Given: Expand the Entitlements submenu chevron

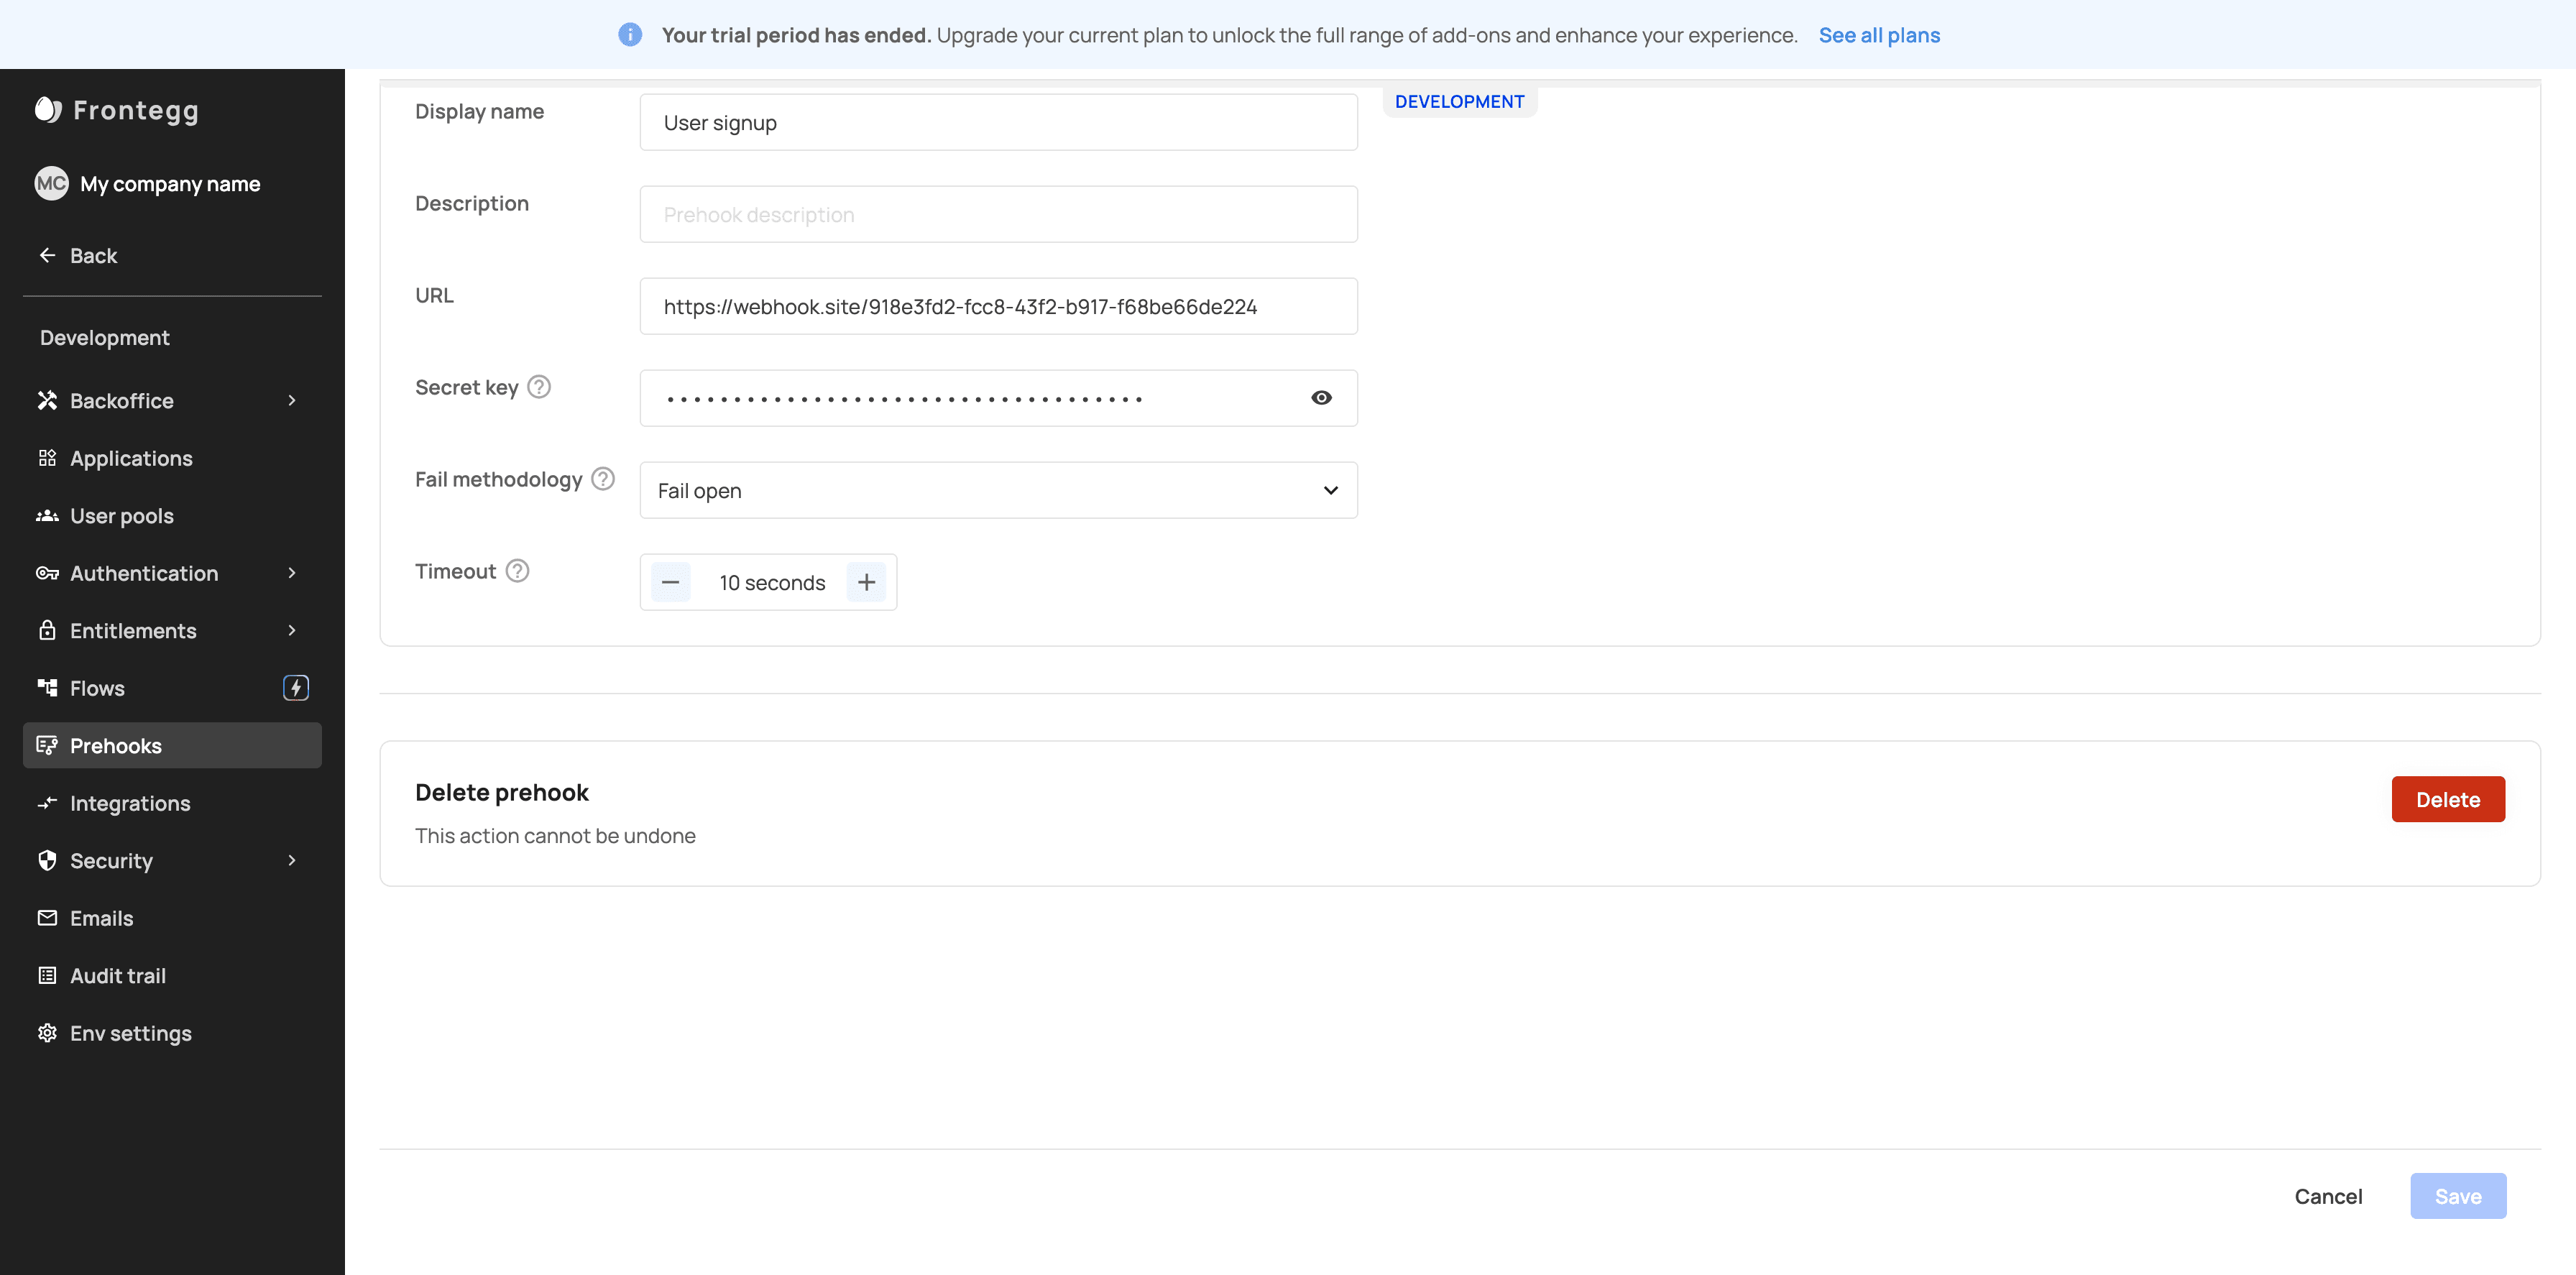Looking at the screenshot, I should tap(292, 630).
